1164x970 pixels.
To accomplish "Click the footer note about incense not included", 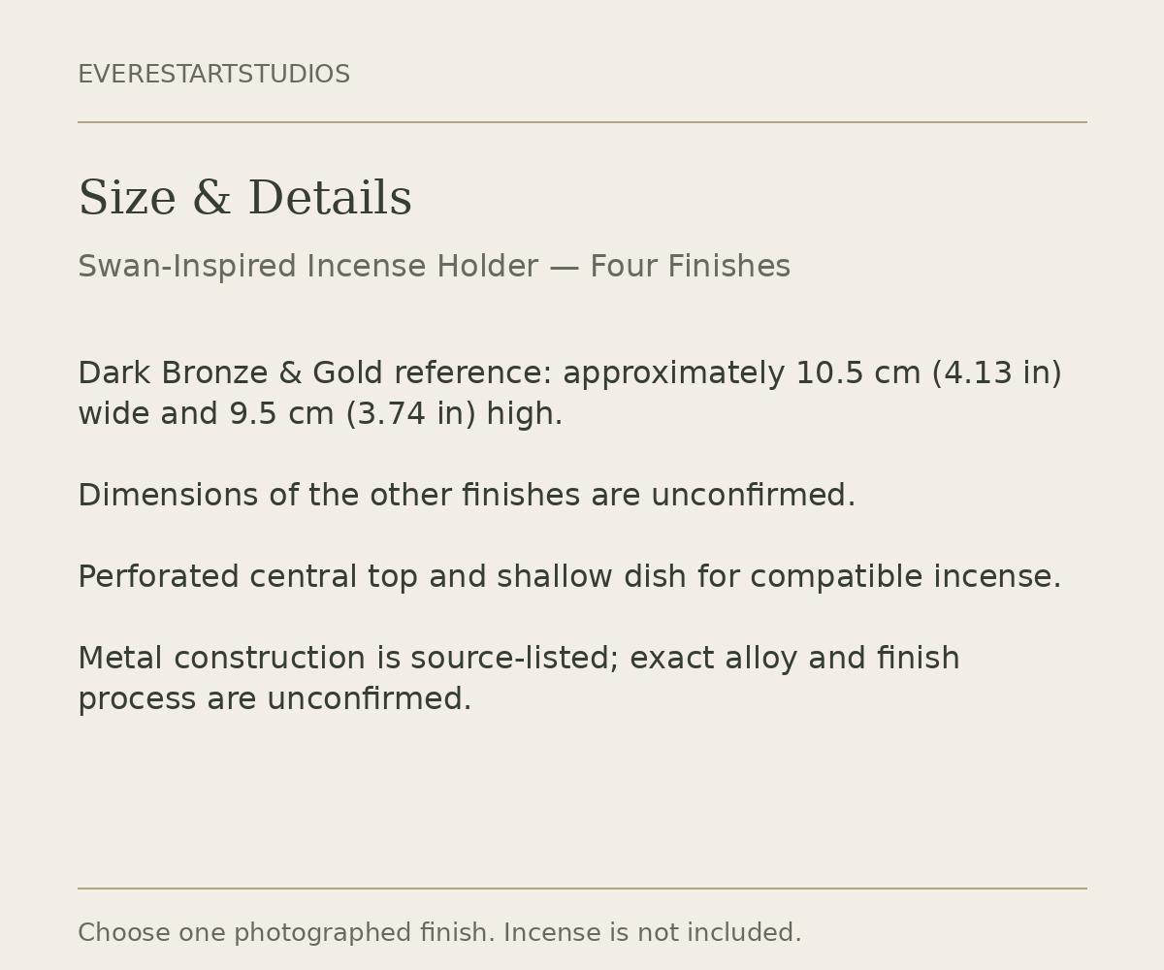I will (439, 933).
